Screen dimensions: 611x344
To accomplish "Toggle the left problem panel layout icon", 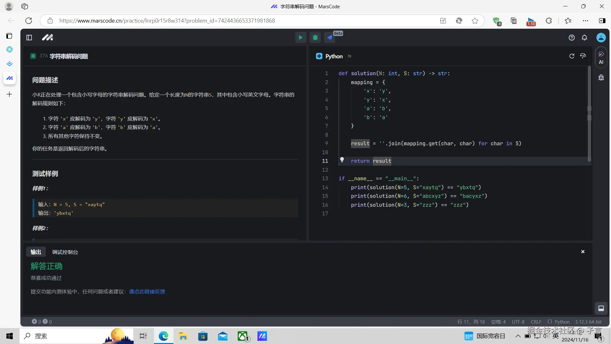I will (x=29, y=38).
